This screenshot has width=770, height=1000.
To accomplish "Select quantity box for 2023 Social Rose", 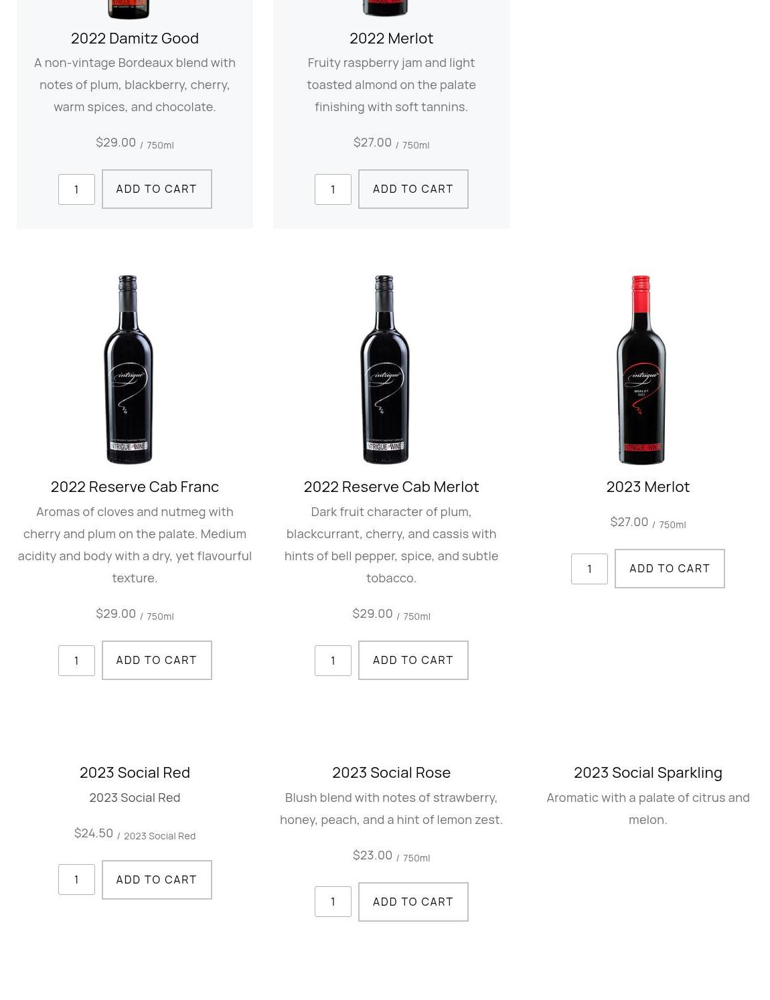I will coord(333,902).
